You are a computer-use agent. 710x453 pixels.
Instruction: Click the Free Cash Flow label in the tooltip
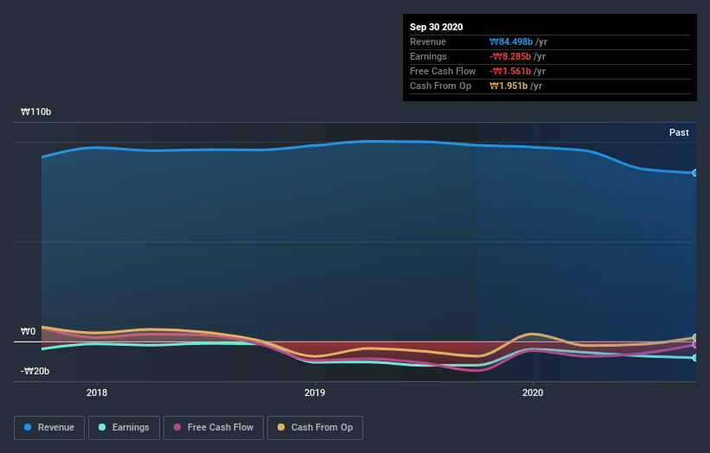(x=443, y=71)
